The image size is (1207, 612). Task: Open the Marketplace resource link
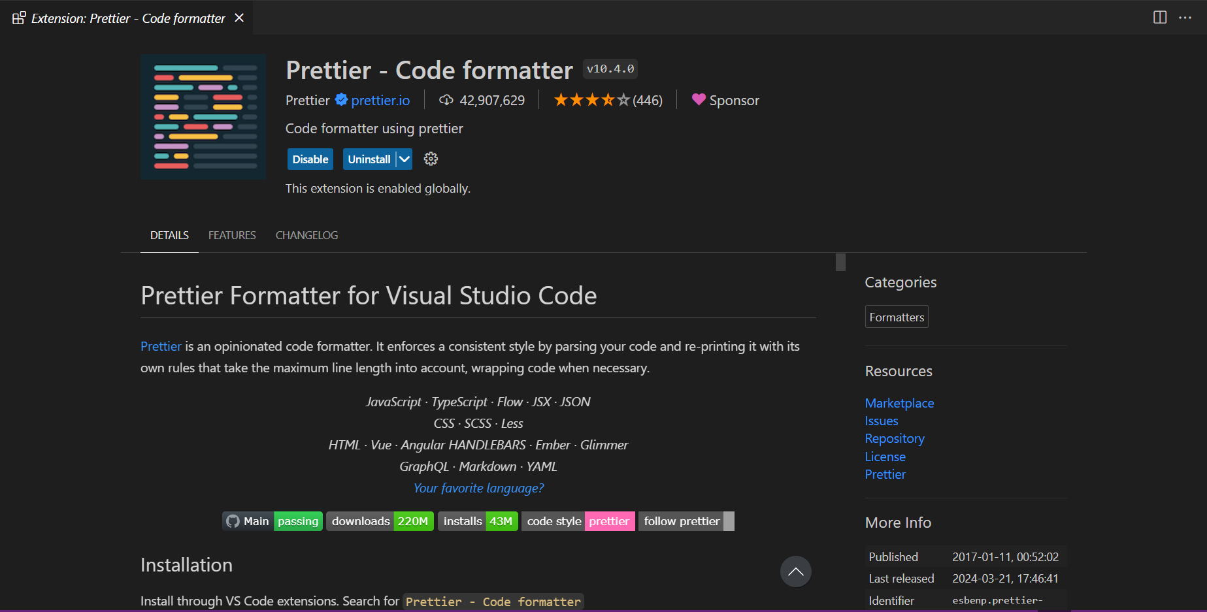pos(899,403)
